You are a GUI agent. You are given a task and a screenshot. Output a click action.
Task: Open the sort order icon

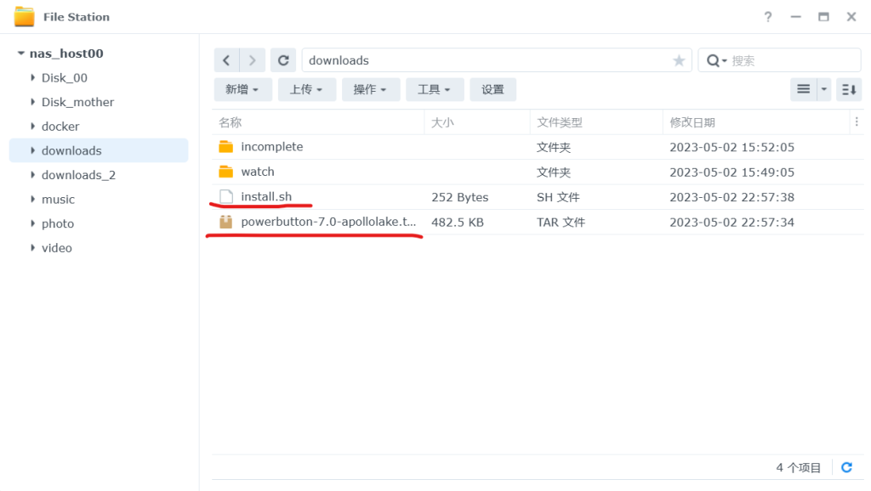(849, 89)
